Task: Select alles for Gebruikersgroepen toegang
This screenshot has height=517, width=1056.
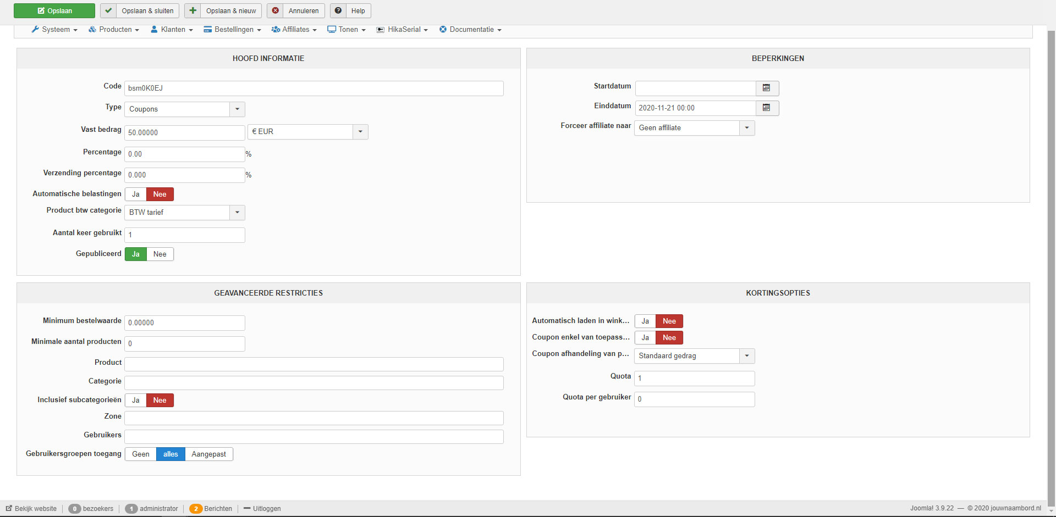Action: point(170,454)
